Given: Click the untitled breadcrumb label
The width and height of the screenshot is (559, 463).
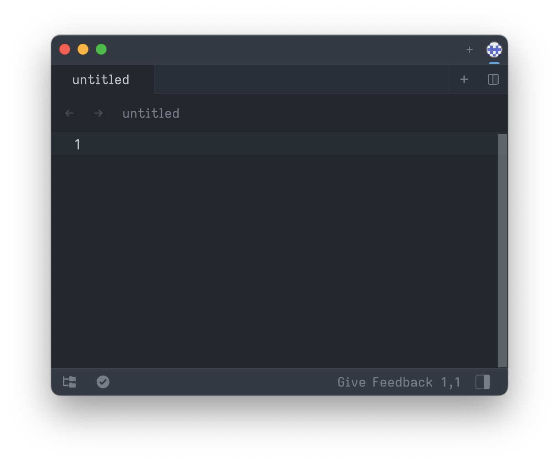Looking at the screenshot, I should [150, 113].
